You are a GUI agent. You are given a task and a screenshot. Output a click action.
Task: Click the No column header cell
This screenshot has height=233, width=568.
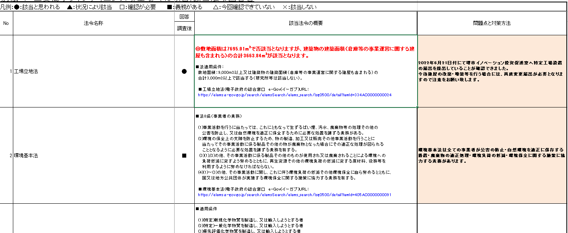coord(6,23)
